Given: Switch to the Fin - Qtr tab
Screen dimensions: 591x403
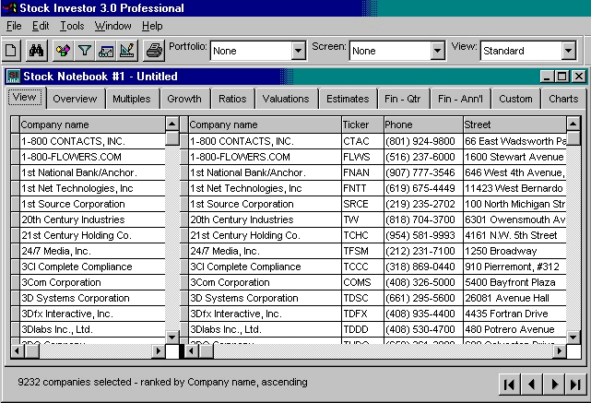Looking at the screenshot, I should click(403, 99).
